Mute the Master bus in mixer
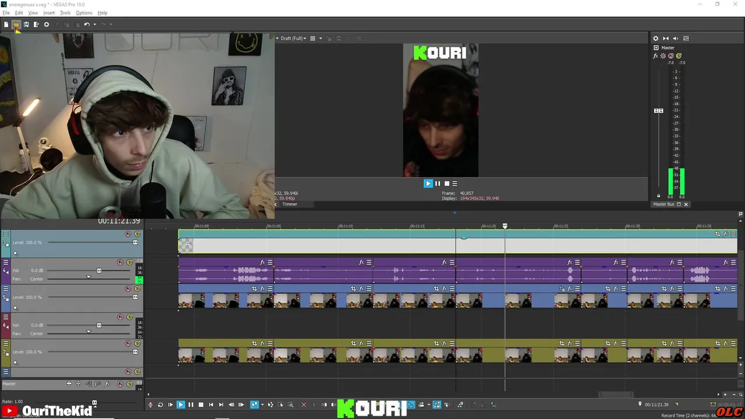This screenshot has height=419, width=745. pos(670,56)
